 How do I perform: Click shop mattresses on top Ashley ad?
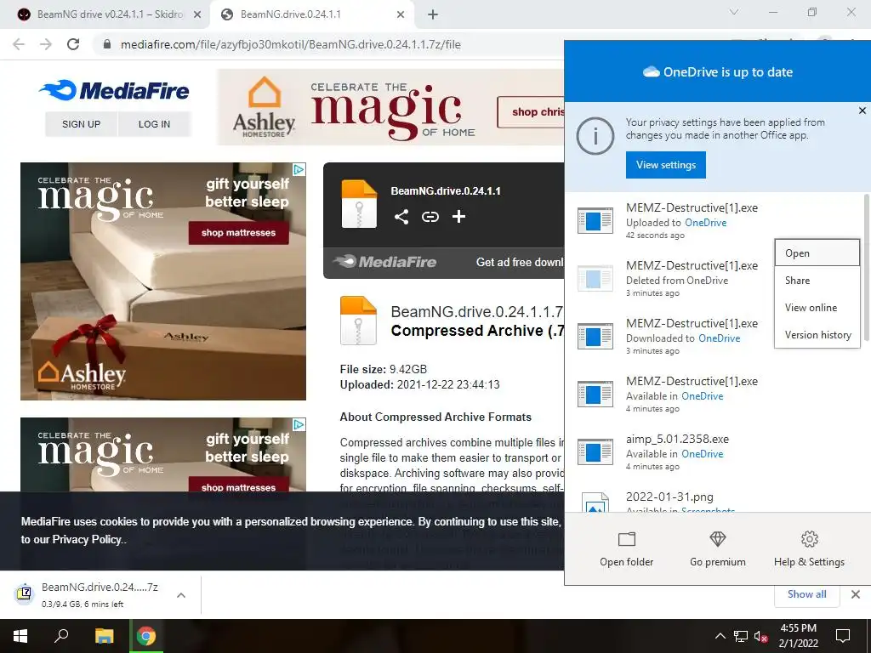coord(238,233)
